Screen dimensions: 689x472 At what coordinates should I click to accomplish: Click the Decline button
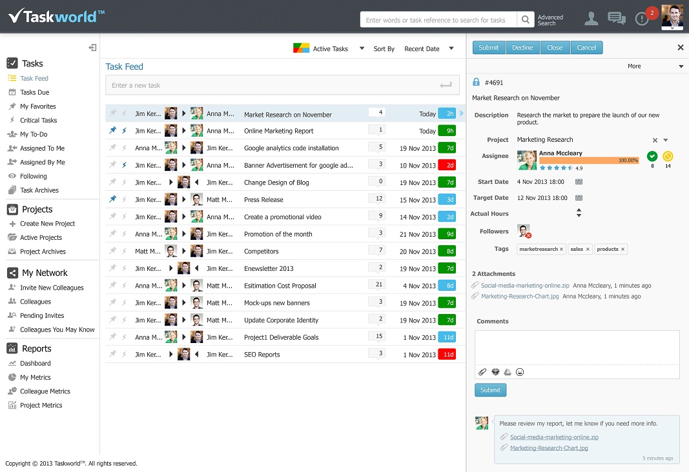(x=522, y=47)
